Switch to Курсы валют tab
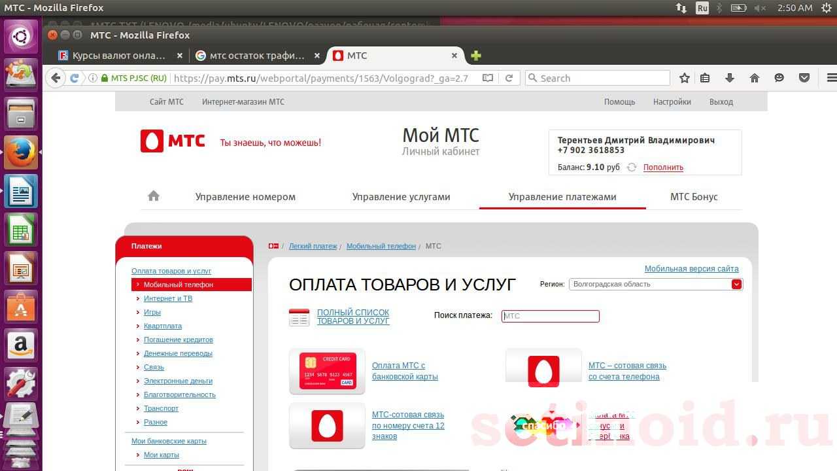This screenshot has width=837, height=471. [x=118, y=56]
